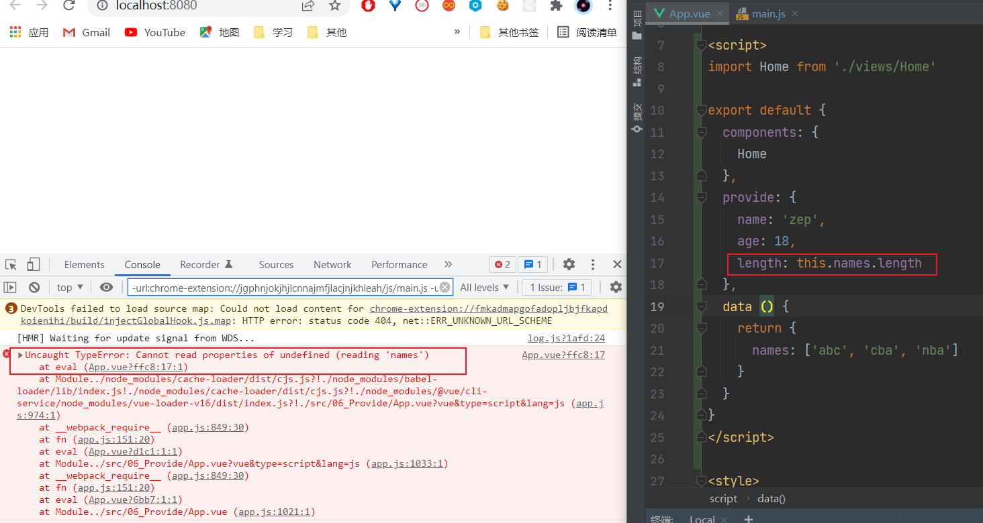Open the blue funnel-shaped extension icon
This screenshot has width=983, height=523.
click(x=395, y=6)
